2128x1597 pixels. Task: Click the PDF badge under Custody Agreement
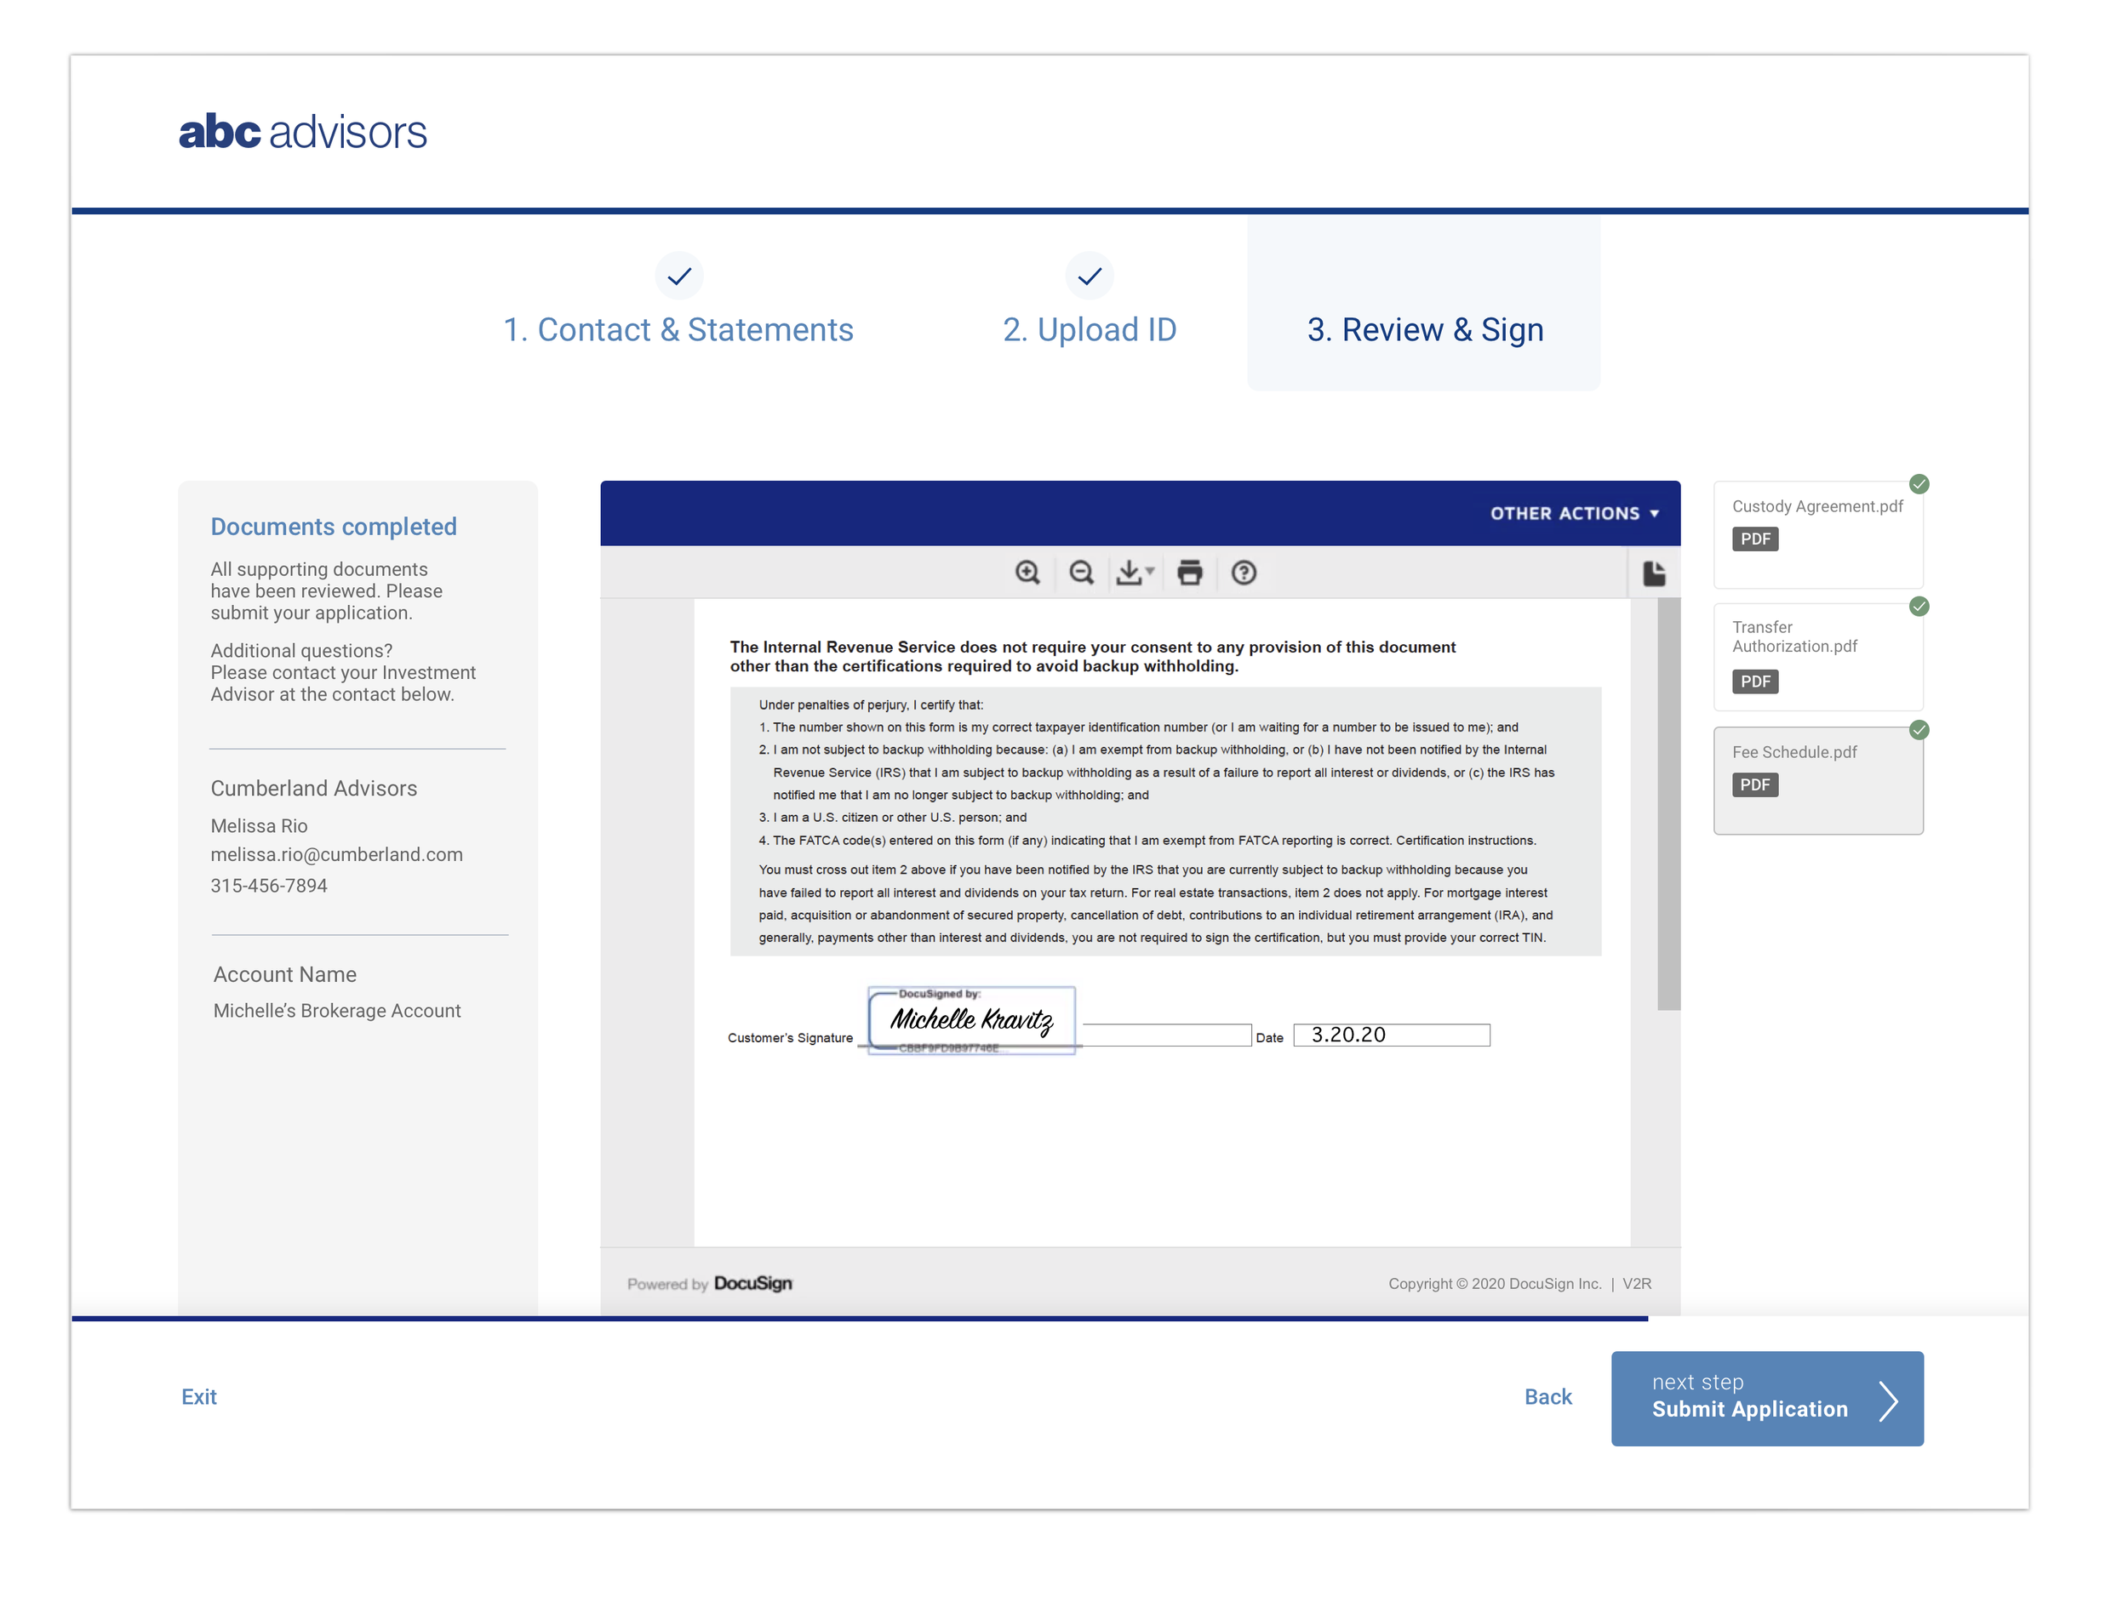pos(1754,539)
